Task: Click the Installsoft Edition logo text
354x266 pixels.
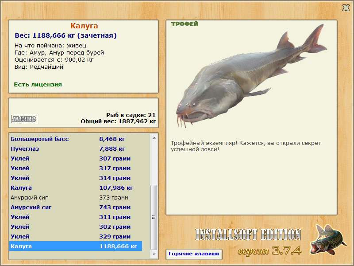Action: point(248,235)
